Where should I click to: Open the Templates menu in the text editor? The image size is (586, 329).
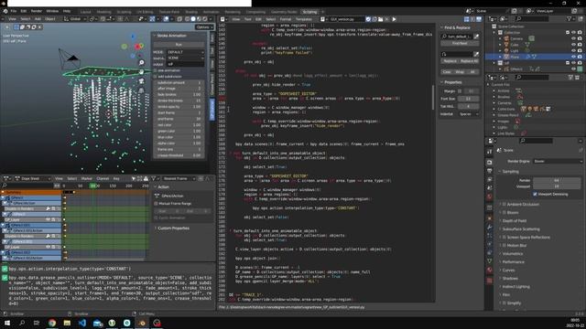click(304, 19)
